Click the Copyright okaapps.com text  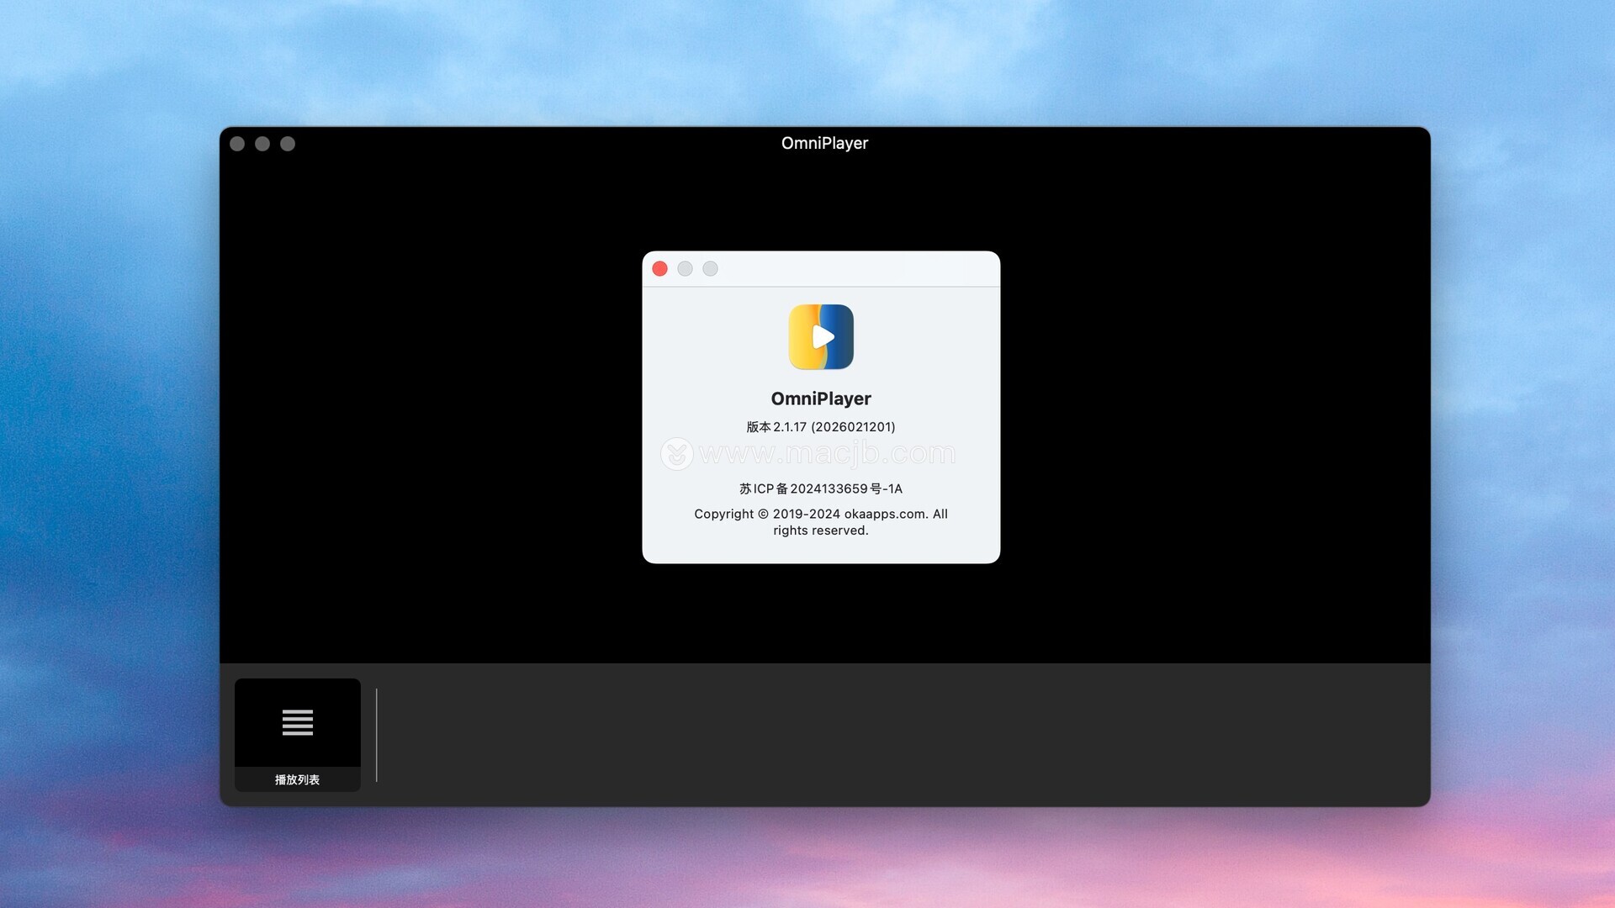pos(821,515)
